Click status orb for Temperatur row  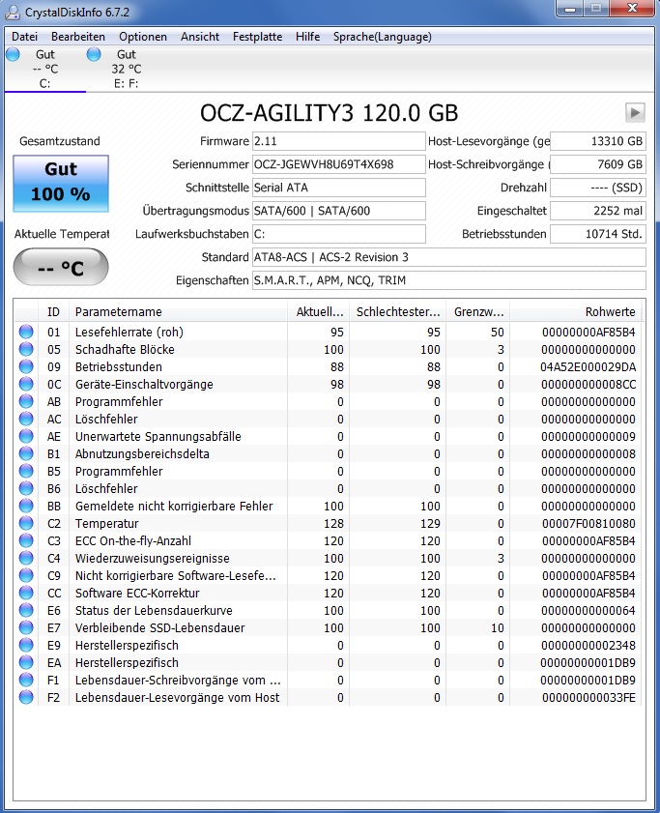pos(26,523)
